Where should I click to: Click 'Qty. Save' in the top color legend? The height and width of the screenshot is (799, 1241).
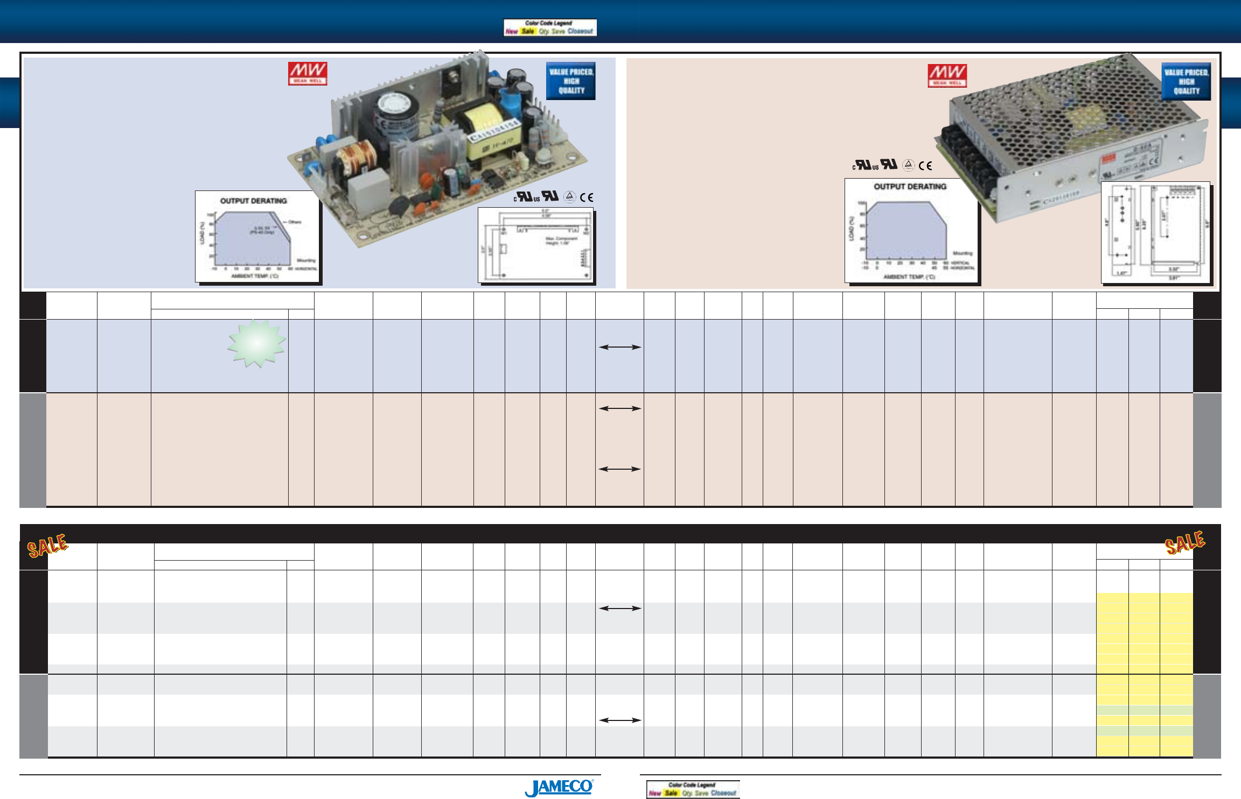(552, 32)
